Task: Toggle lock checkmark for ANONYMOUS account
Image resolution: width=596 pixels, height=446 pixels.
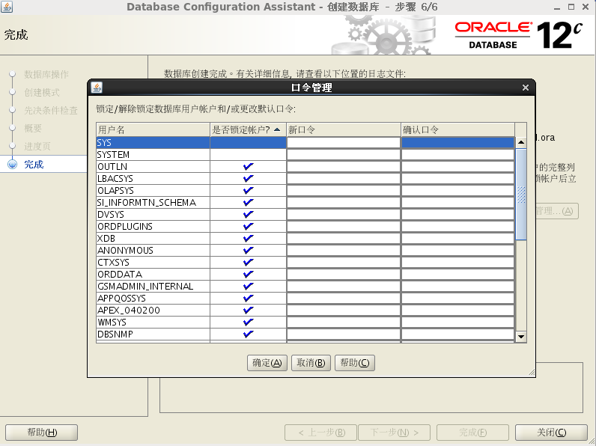Action: click(x=248, y=251)
